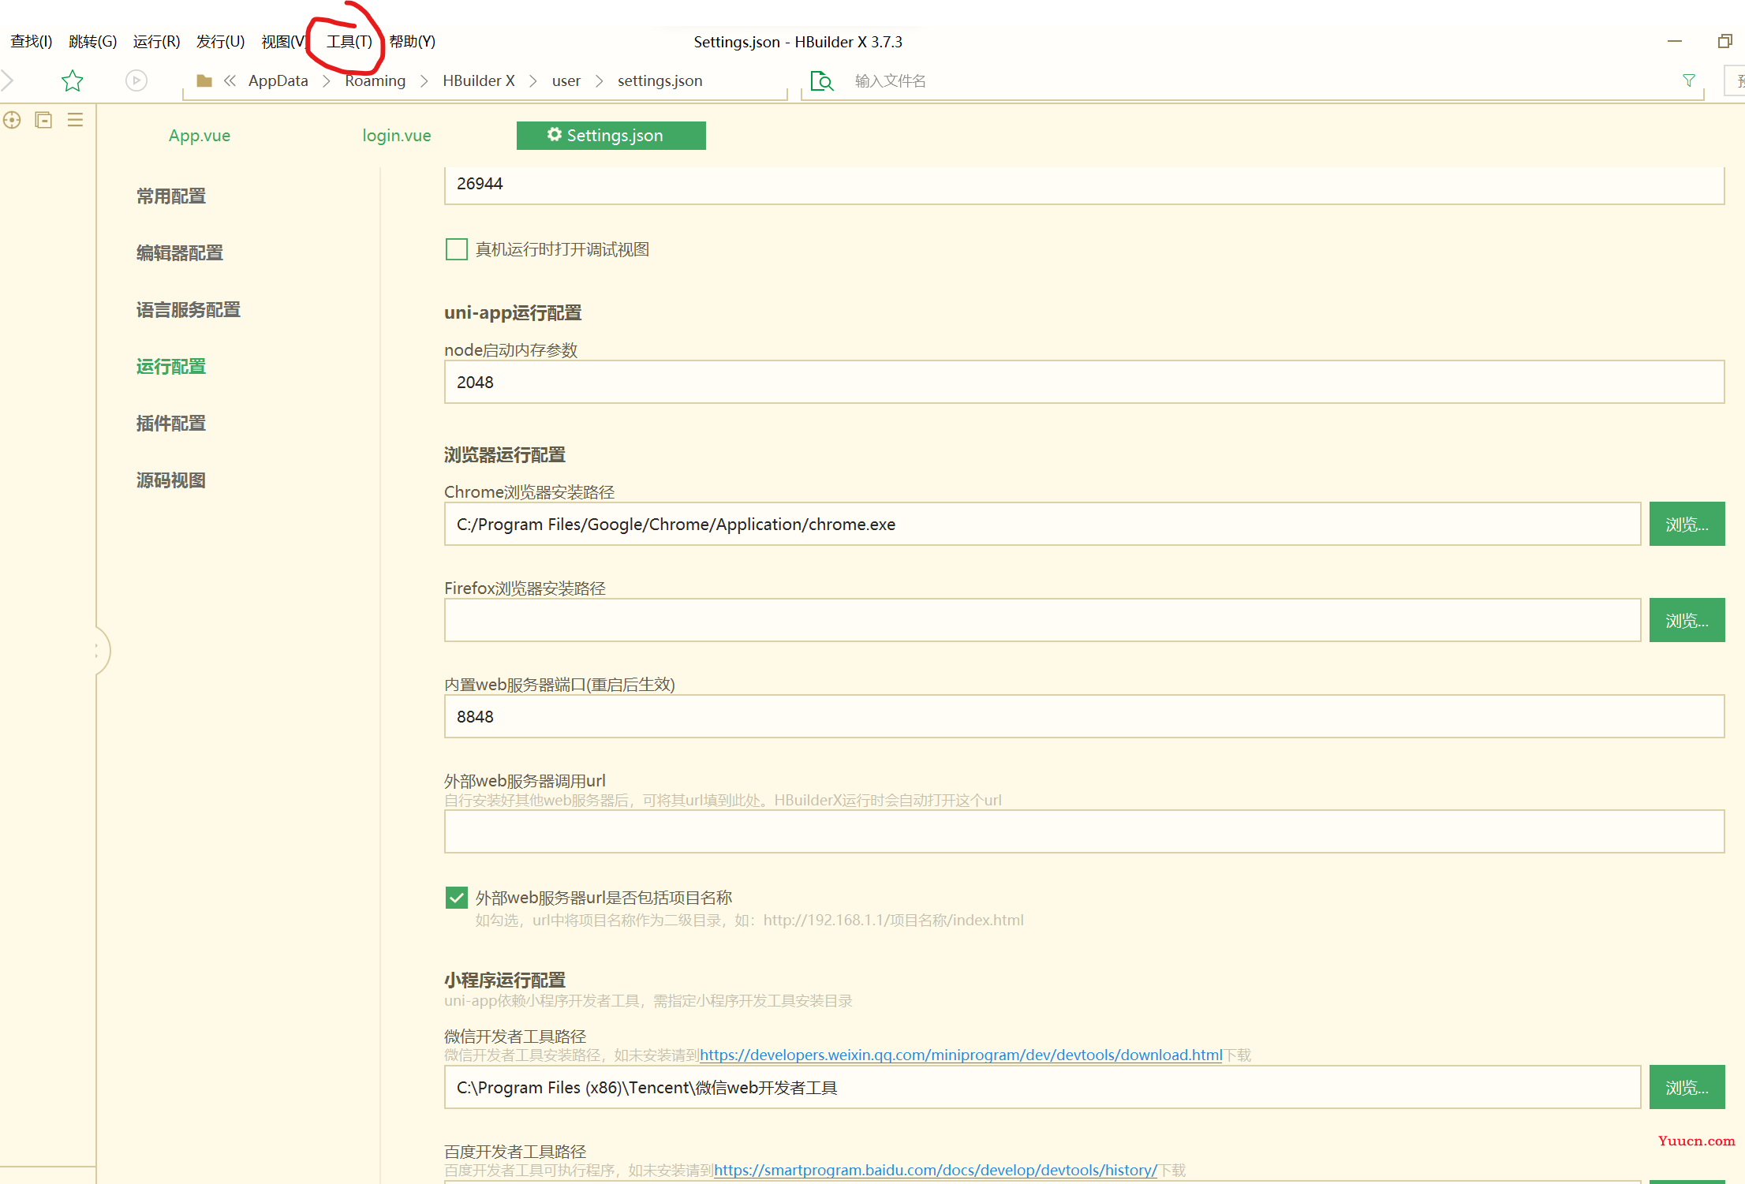Expand the chevron after user breadcrumb
This screenshot has height=1184, width=1745.
tap(600, 81)
